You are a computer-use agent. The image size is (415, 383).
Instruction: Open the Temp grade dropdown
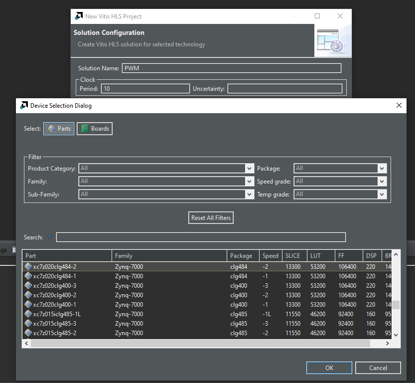pyautogui.click(x=340, y=194)
